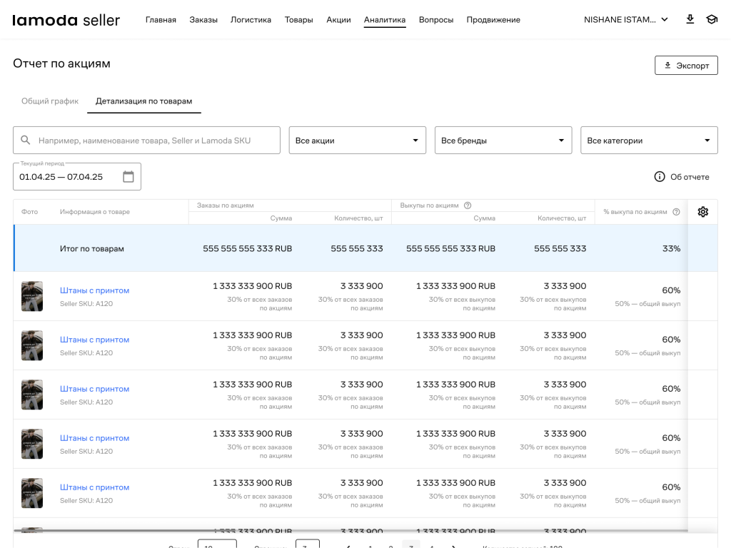Open the first Штаны с принтом product link
The height and width of the screenshot is (548, 731).
[x=94, y=290]
